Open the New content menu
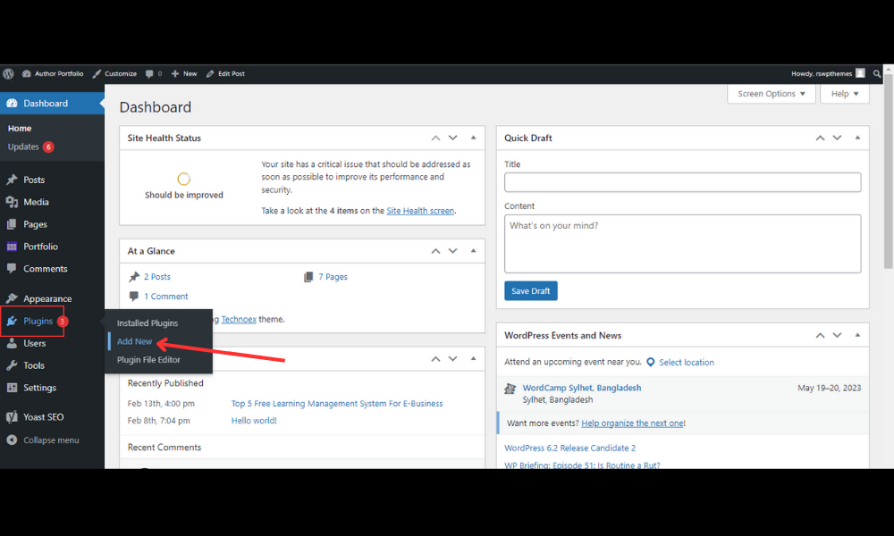 (x=184, y=73)
